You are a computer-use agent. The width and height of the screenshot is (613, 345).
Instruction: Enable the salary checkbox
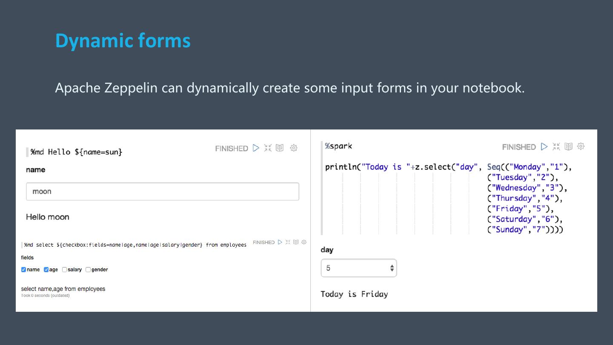65,270
